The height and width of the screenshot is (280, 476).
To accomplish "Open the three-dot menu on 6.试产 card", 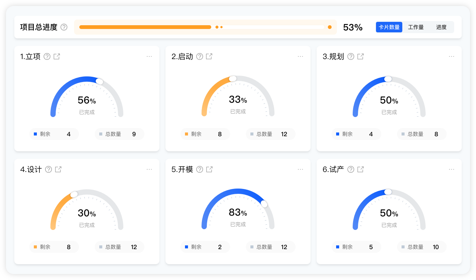I will (x=452, y=169).
